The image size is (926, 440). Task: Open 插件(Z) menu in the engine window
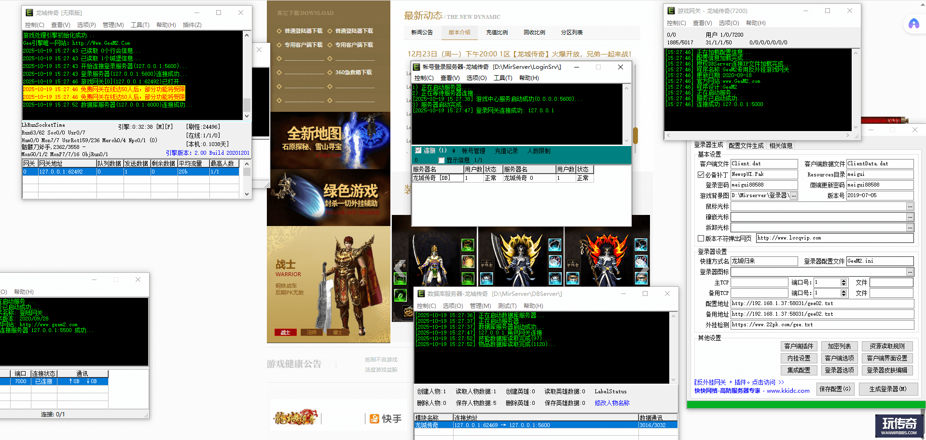[x=192, y=25]
